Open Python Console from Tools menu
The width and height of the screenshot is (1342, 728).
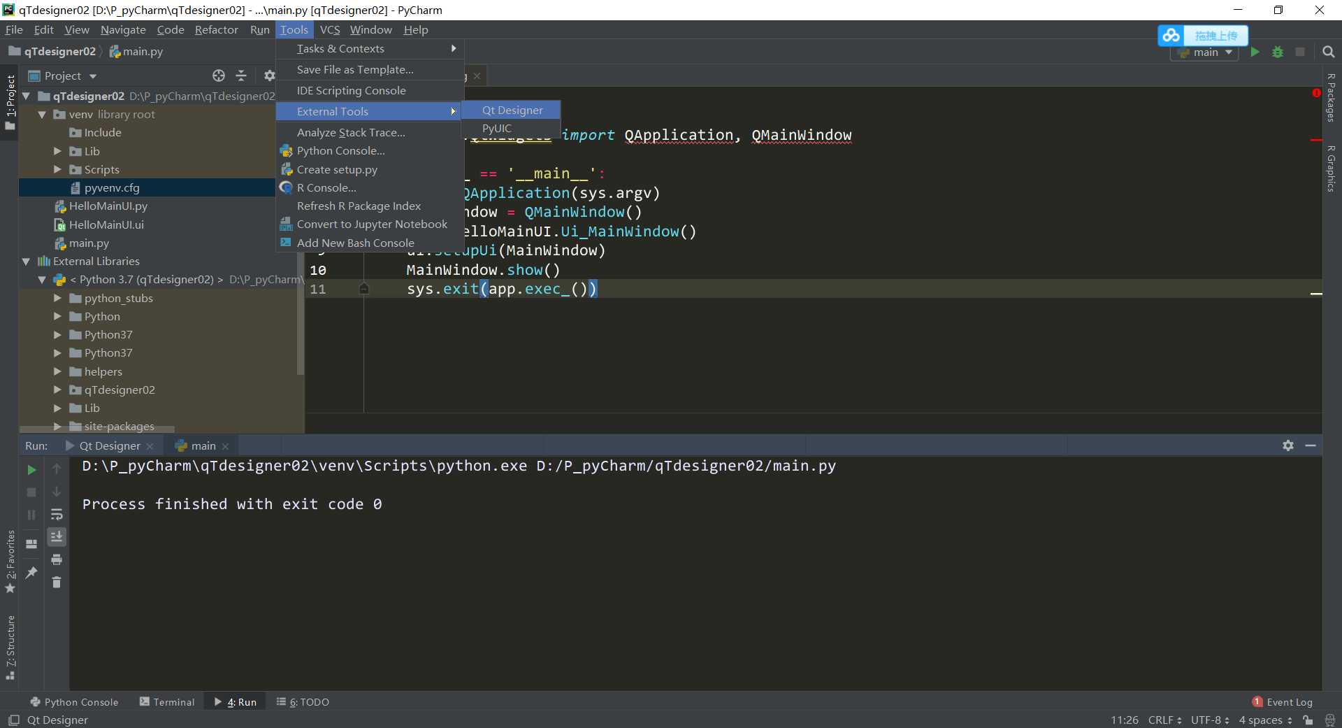tap(370, 150)
